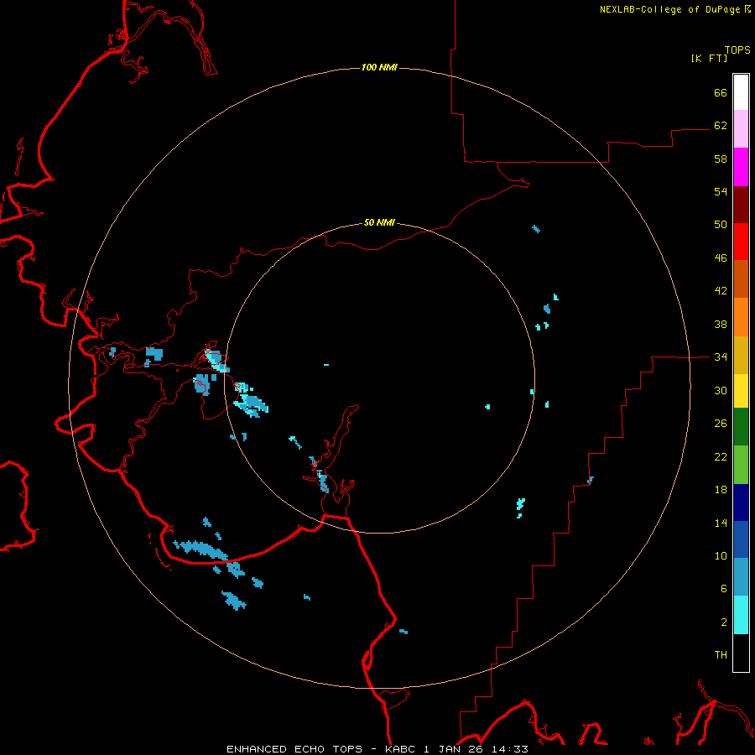The image size is (755, 755).
Task: Select the medium blue 18 kft swatch
Action: coord(741,539)
